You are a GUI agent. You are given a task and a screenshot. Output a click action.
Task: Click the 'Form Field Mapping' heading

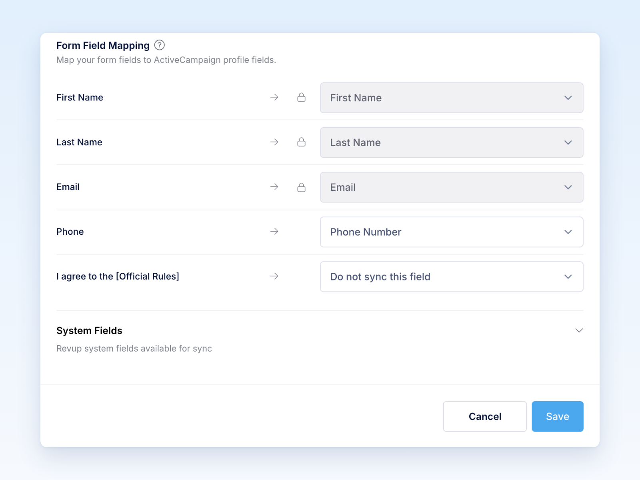(x=103, y=46)
